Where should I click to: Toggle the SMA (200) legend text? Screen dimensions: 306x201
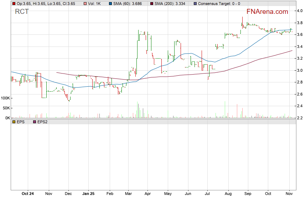click(x=171, y=4)
